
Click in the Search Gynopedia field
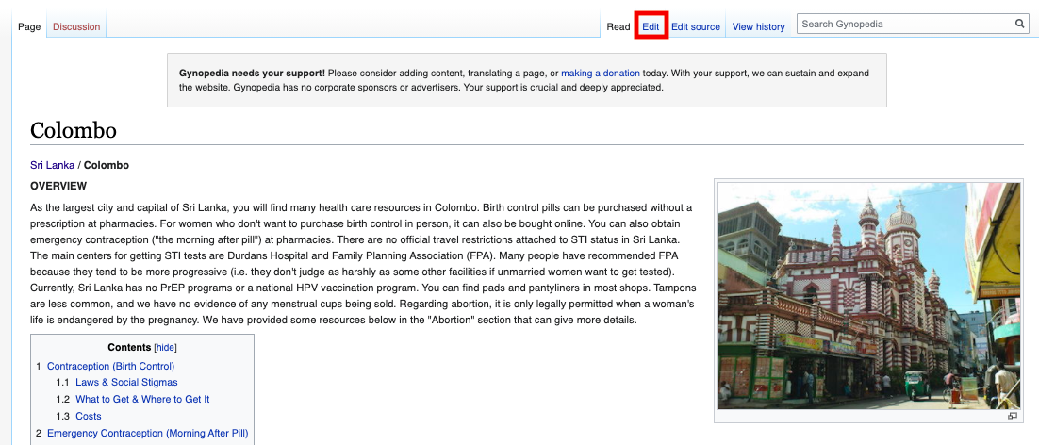point(903,24)
